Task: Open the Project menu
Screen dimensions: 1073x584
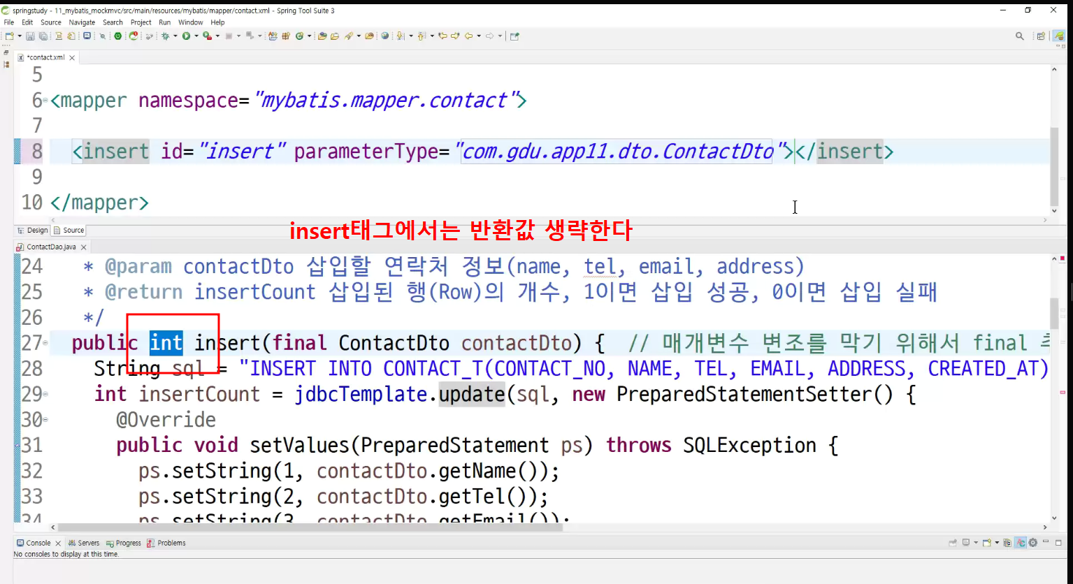Action: tap(141, 22)
